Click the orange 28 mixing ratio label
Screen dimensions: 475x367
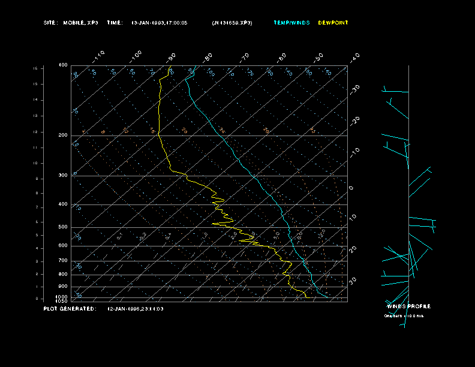click(266, 131)
